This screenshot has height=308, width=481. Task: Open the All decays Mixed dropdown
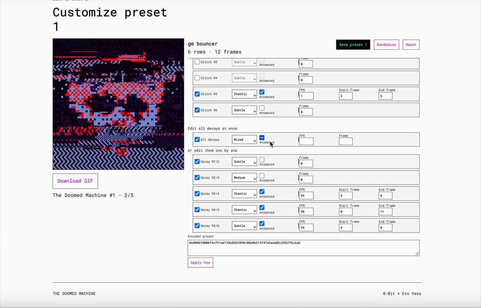coord(245,140)
